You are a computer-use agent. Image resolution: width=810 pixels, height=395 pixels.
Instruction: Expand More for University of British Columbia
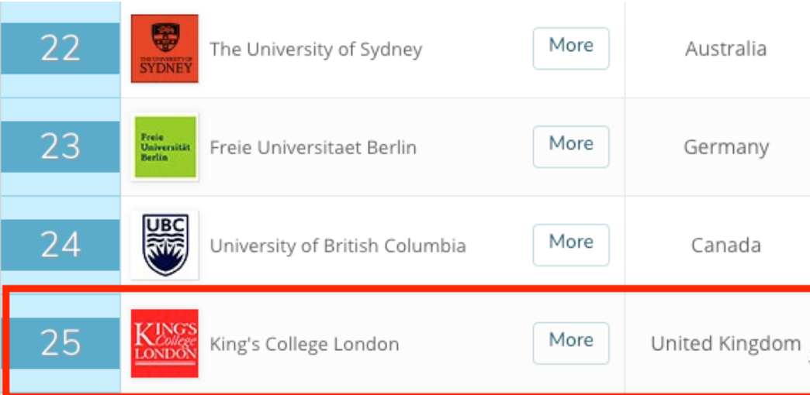(x=571, y=245)
